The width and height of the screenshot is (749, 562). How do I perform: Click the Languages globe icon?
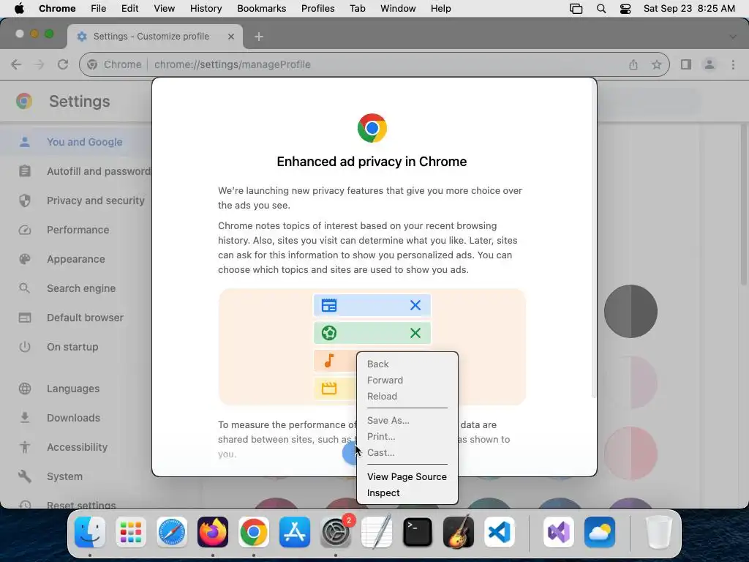(25, 389)
